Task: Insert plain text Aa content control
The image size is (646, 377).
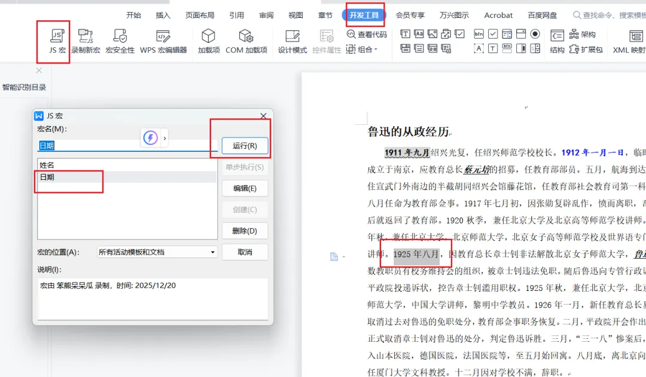Action: [419, 33]
